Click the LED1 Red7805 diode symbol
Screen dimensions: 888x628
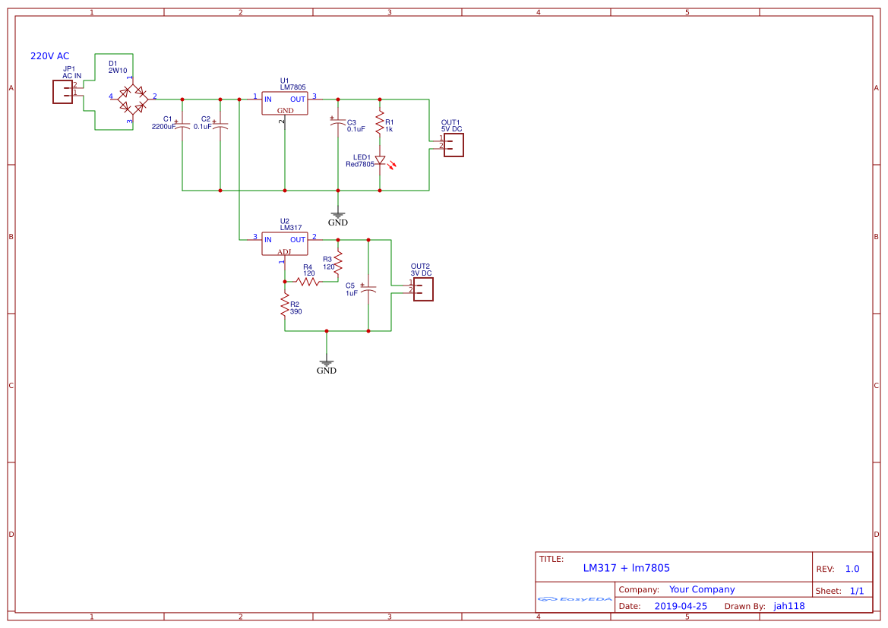(380, 162)
